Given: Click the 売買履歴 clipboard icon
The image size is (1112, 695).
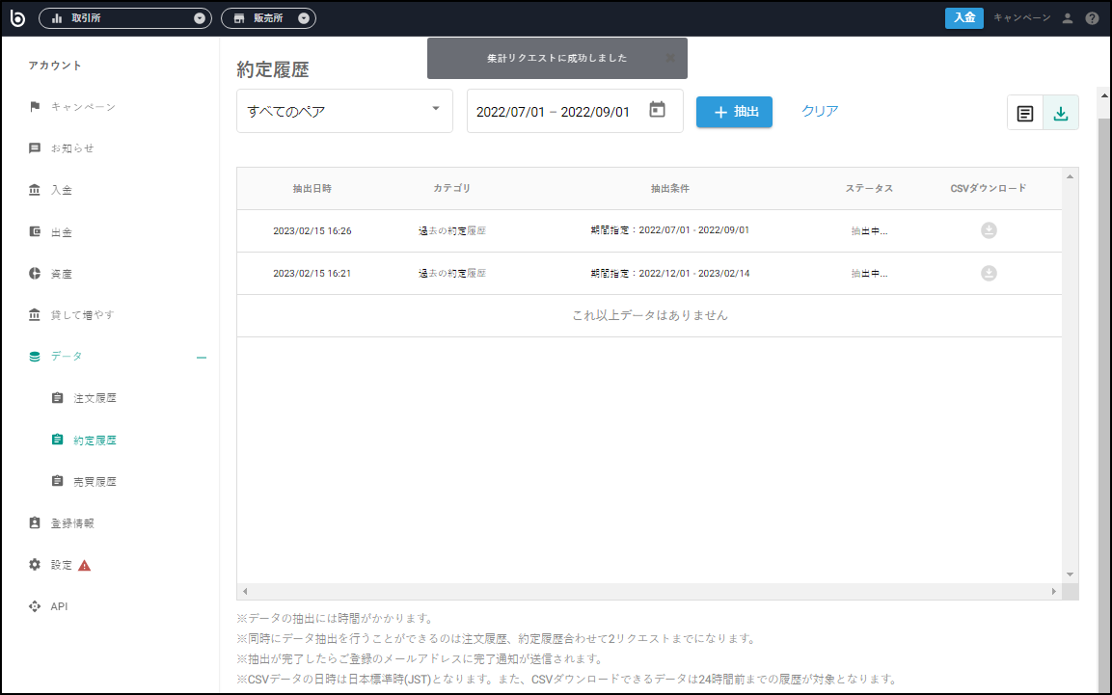Looking at the screenshot, I should 58,481.
